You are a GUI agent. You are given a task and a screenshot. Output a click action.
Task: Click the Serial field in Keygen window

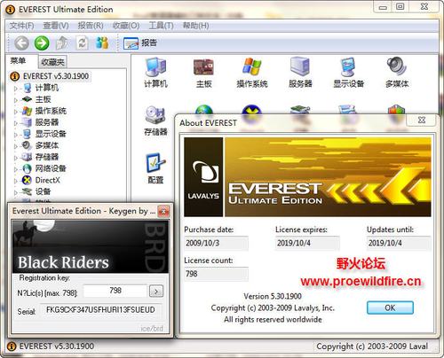pyautogui.click(x=100, y=310)
